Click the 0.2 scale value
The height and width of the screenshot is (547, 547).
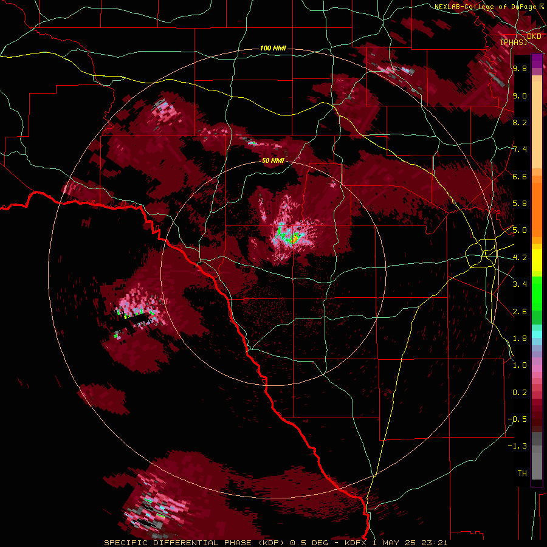point(520,393)
